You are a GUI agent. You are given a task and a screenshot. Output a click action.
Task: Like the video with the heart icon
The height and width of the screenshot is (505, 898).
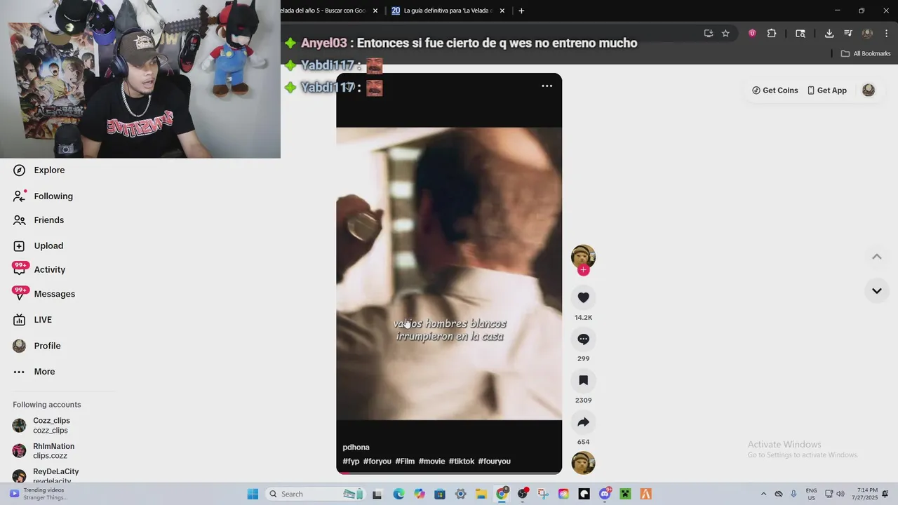(x=583, y=297)
